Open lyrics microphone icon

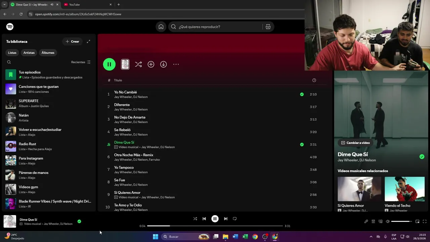(366, 221)
